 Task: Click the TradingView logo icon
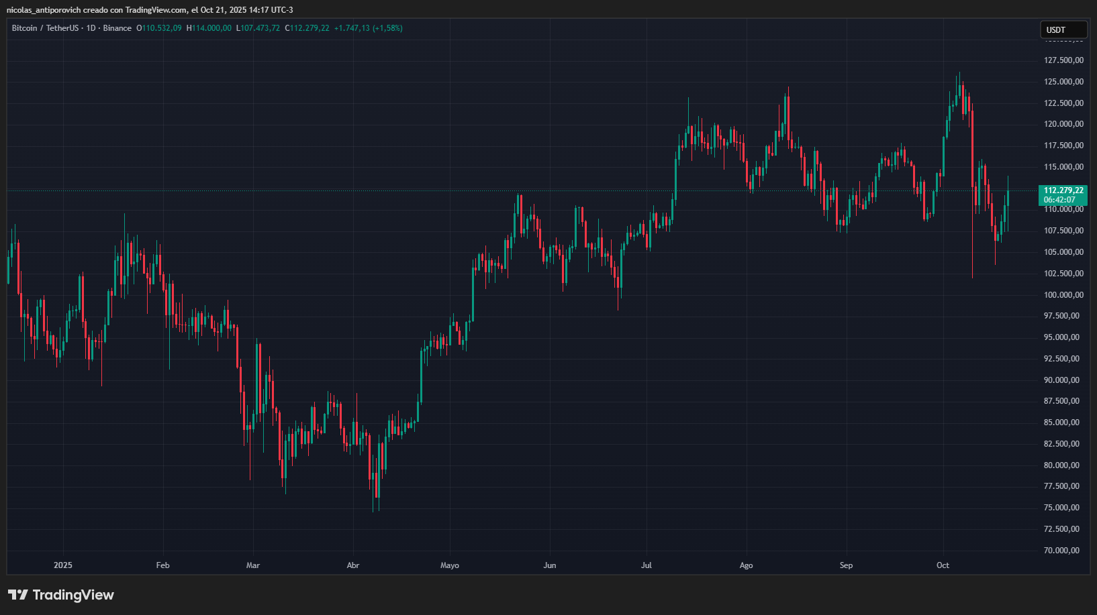(18, 595)
